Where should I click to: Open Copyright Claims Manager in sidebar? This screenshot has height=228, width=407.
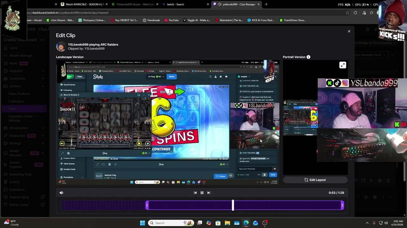20,118
